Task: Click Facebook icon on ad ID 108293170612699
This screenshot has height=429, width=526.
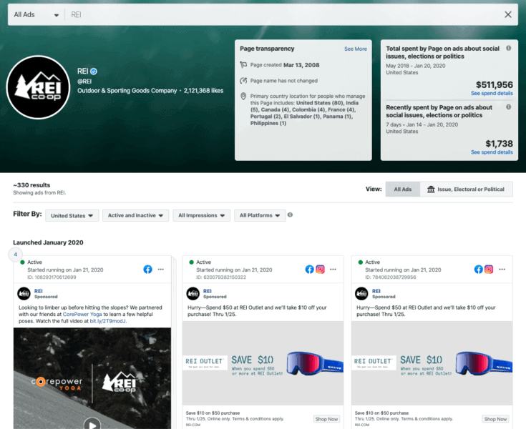Action: (148, 269)
